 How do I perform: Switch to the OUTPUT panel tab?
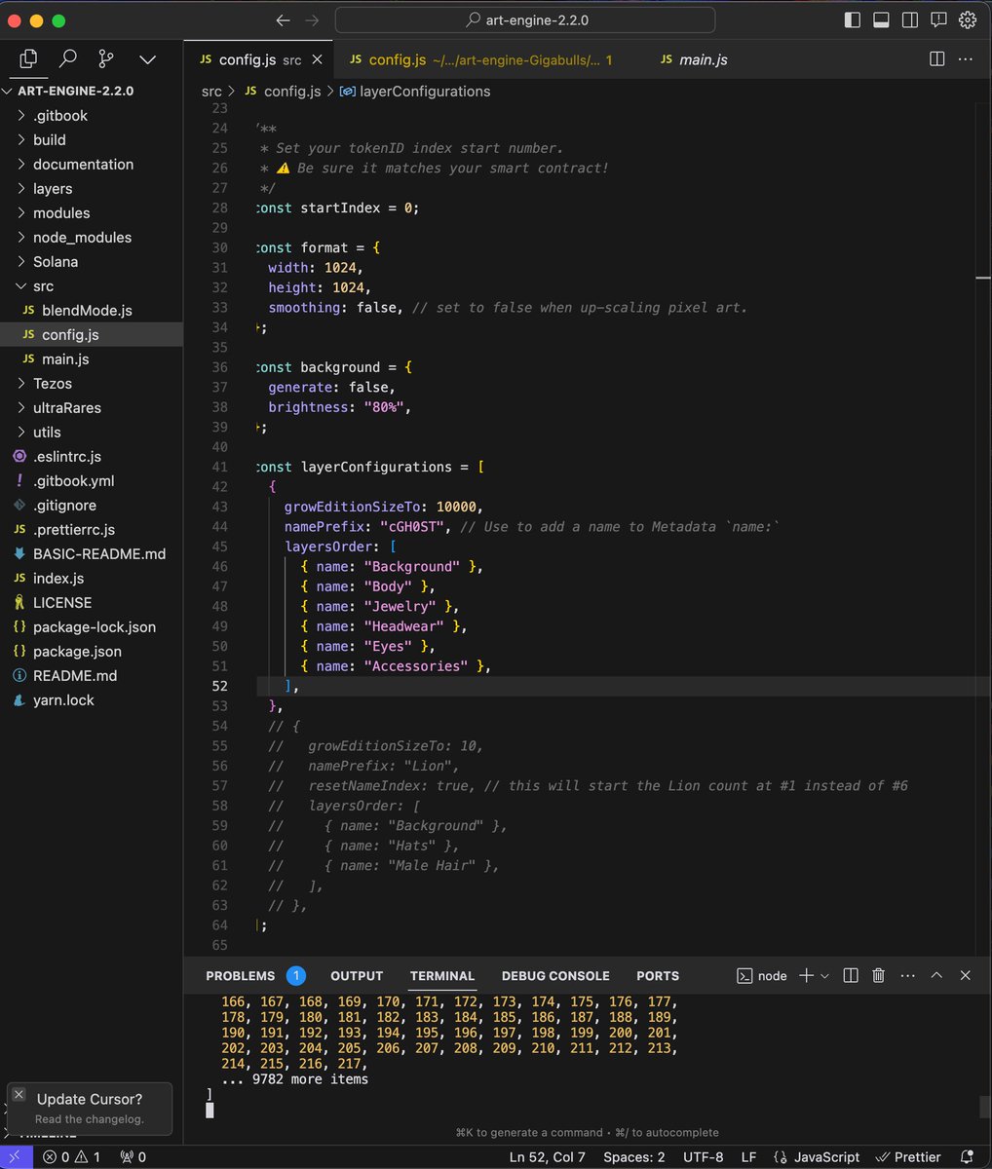coord(357,975)
